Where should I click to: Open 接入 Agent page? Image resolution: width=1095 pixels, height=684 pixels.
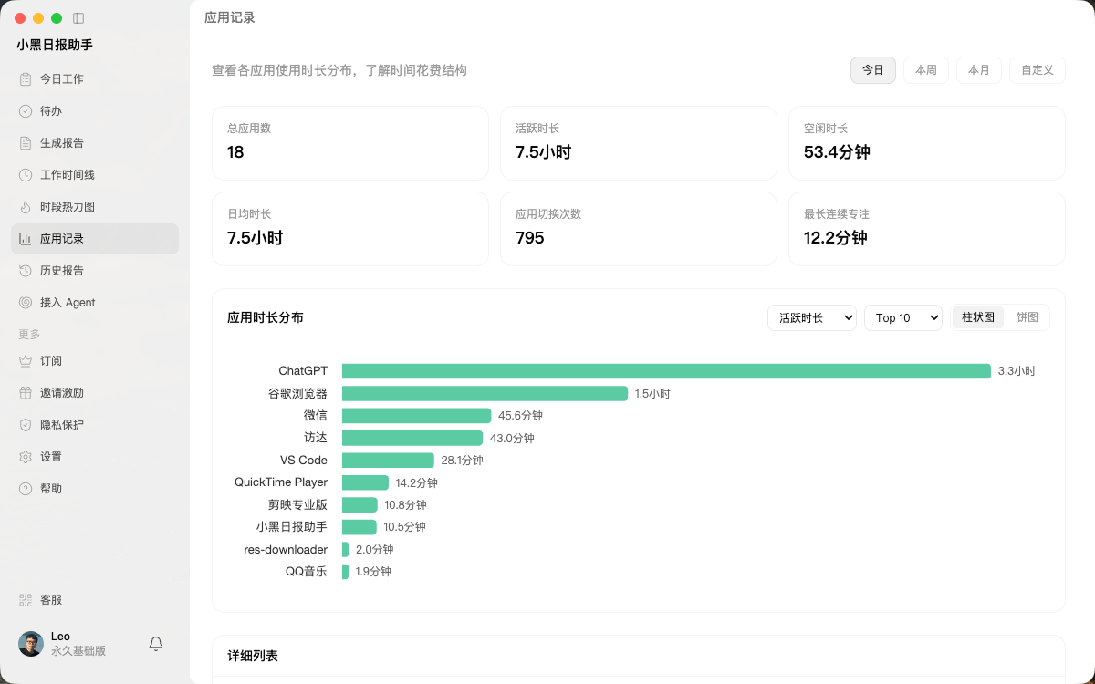coord(95,303)
